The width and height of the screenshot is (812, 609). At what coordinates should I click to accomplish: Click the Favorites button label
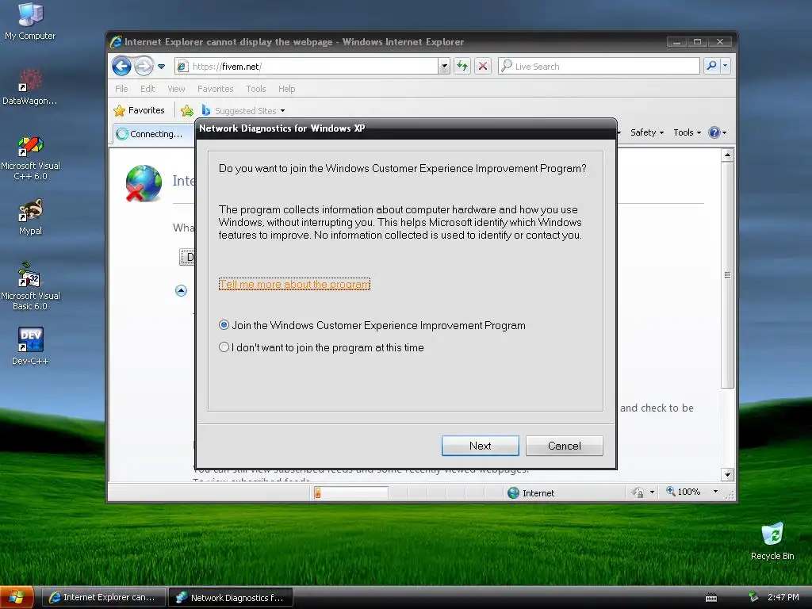pos(146,110)
